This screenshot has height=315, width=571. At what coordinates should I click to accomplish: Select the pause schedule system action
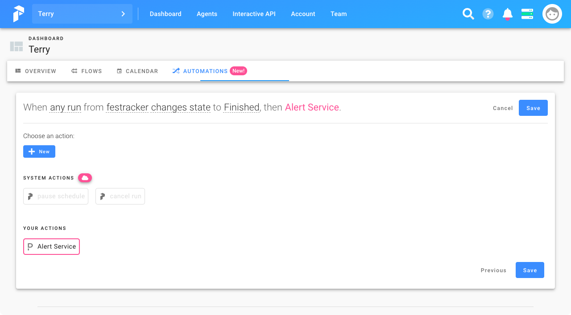tap(56, 196)
